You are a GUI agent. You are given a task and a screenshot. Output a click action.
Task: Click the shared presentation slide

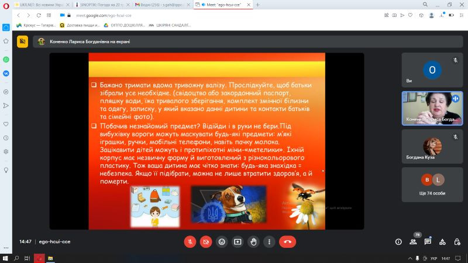207,141
